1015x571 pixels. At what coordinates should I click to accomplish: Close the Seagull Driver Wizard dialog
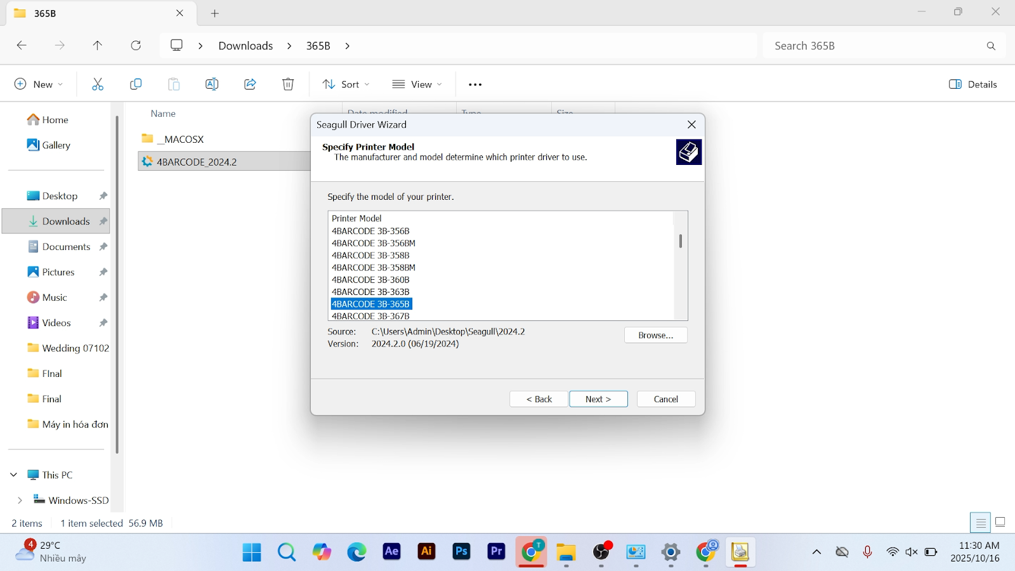pos(691,124)
